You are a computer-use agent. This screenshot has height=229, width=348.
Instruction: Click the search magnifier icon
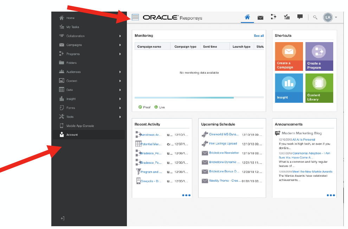tap(315, 17)
